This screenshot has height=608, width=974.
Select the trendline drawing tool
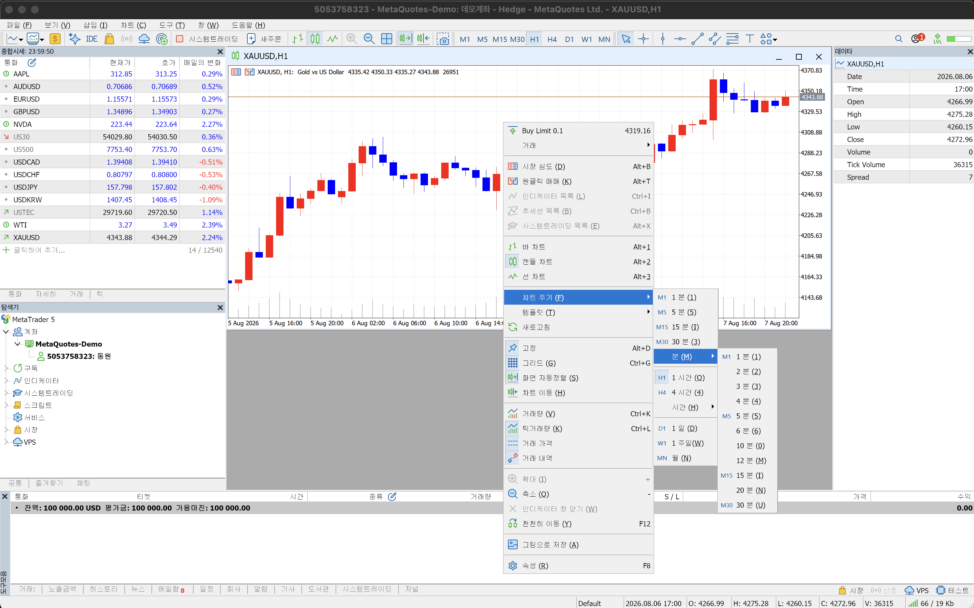point(697,39)
